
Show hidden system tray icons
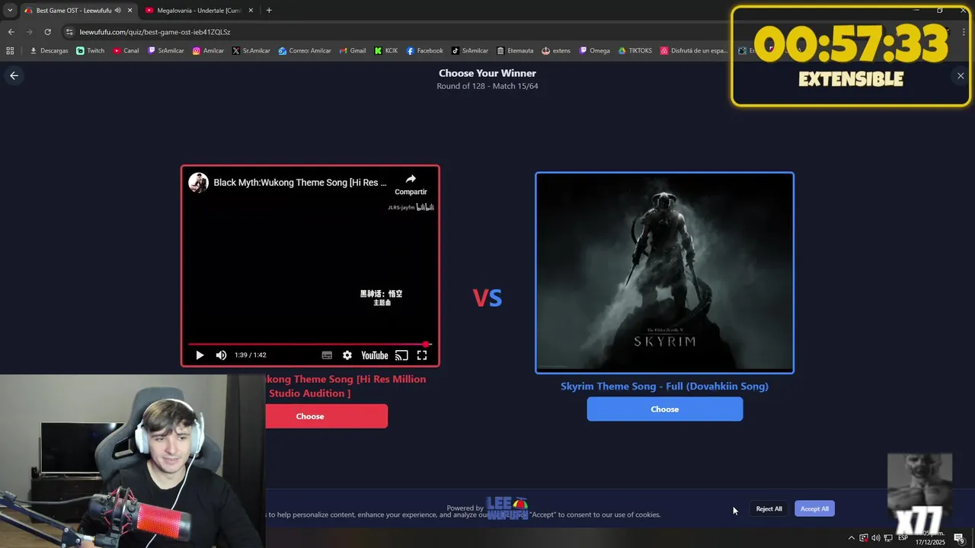[x=852, y=538]
